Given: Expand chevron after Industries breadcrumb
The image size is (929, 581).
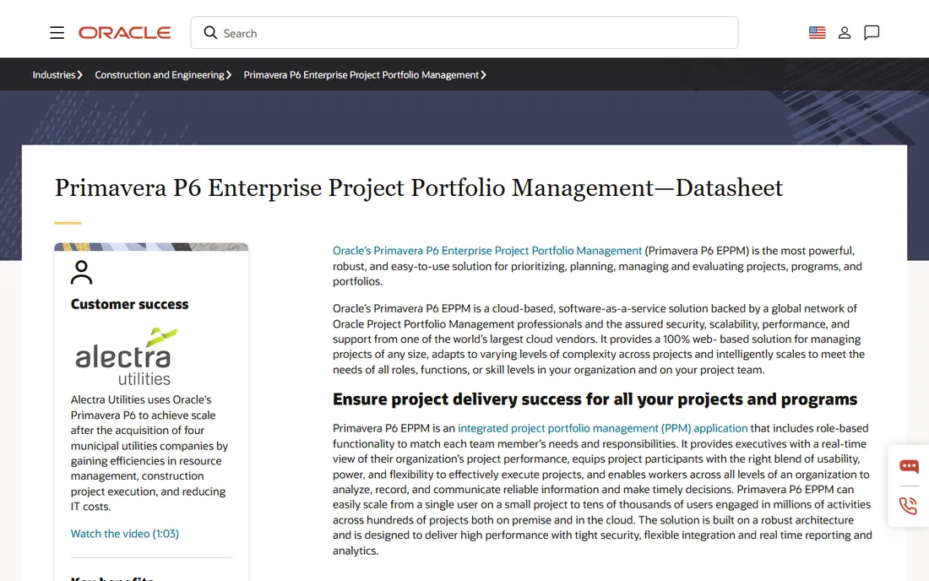Looking at the screenshot, I should tap(80, 74).
